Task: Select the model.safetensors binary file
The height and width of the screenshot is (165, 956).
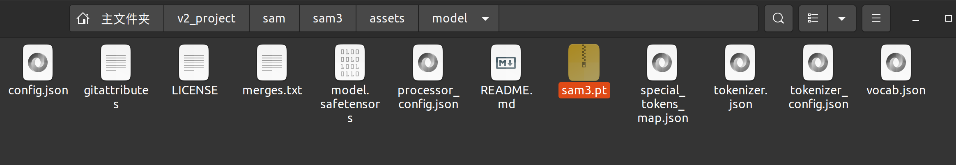Action: (x=350, y=62)
